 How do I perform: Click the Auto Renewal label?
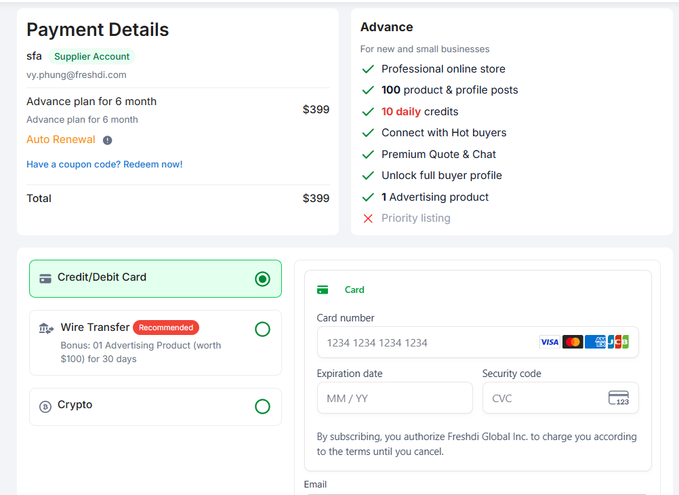click(61, 140)
